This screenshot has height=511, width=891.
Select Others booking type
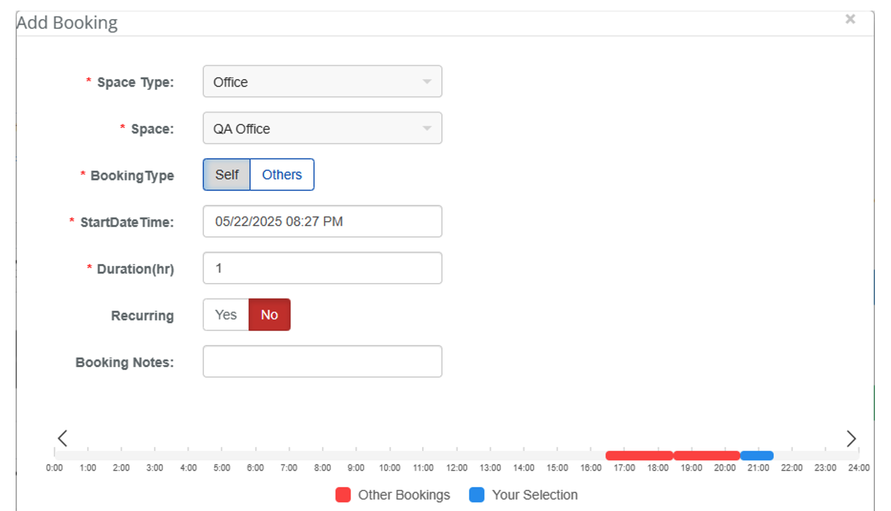click(x=282, y=175)
